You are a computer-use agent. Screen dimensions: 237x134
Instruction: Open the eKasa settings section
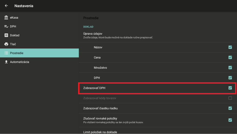point(14,18)
